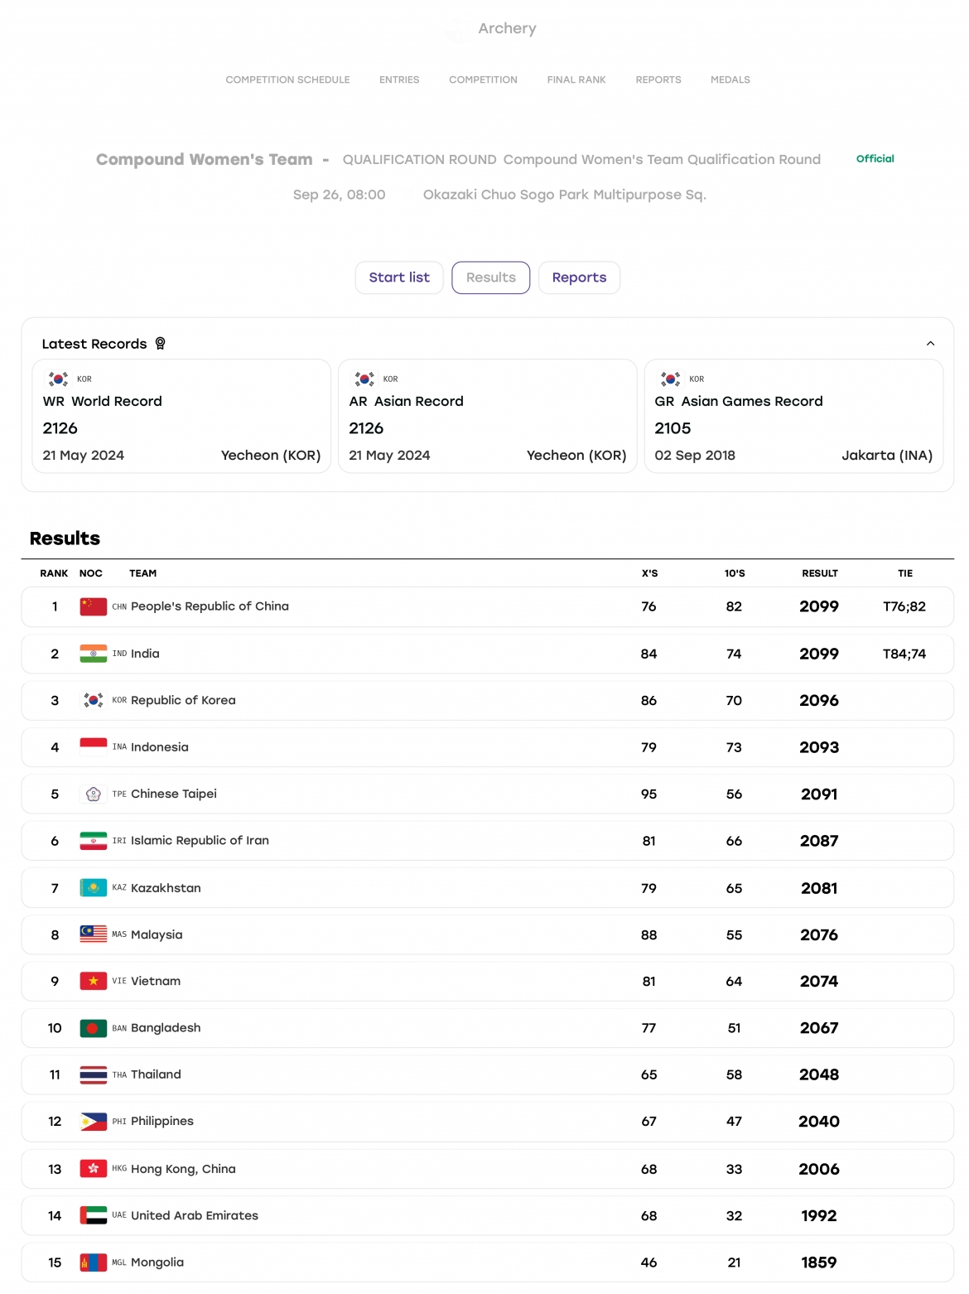Click the Iran flag icon
This screenshot has height=1294, width=969.
point(94,841)
